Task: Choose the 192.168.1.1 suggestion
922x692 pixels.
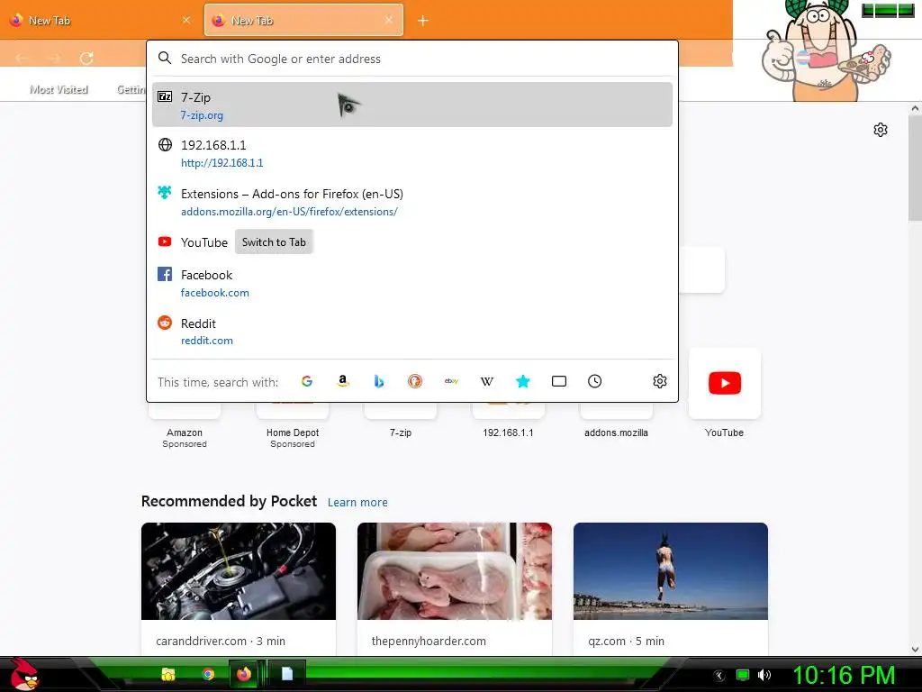Action: [412, 153]
